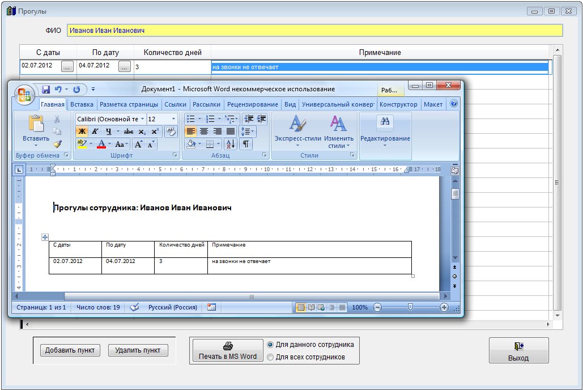Toggle bold Ж formatting
This screenshot has height=390, width=583.
[82, 132]
